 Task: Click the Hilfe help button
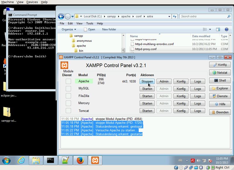click(x=220, y=104)
